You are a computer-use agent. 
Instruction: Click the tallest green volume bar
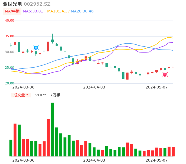pyautogui.click(x=52, y=129)
